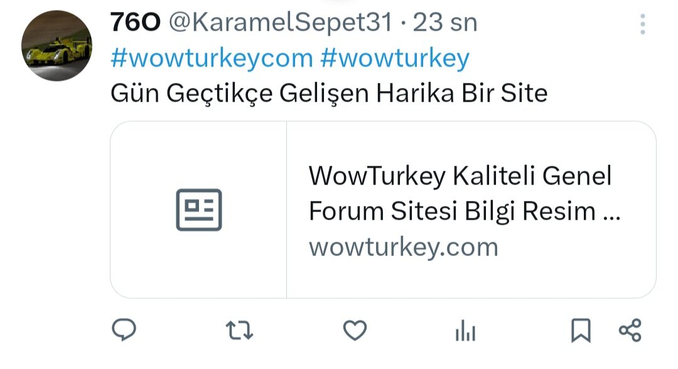
Task: Open the @KaramelSepet31 handle
Action: [x=280, y=23]
